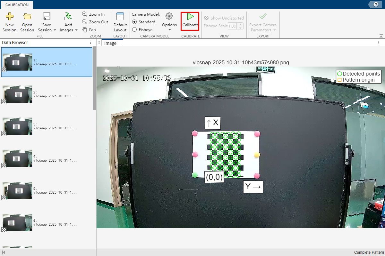
Task: Start a New Session
Action: [x=10, y=22]
